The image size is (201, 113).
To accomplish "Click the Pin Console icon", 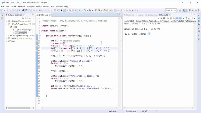I will [183, 18].
